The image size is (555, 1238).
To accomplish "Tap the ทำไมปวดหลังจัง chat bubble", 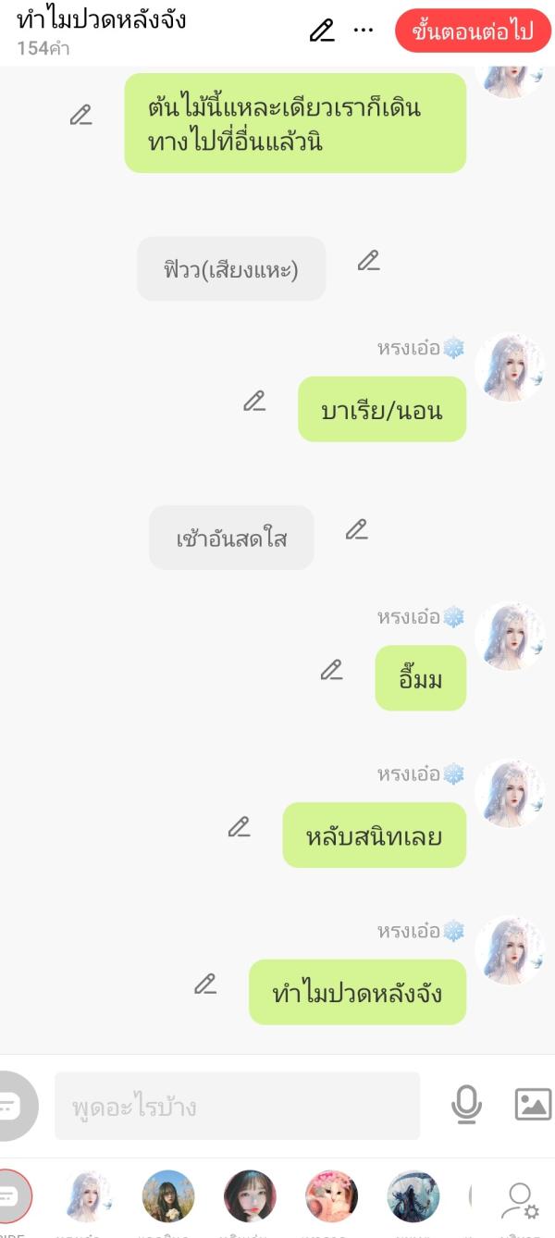I will [357, 993].
